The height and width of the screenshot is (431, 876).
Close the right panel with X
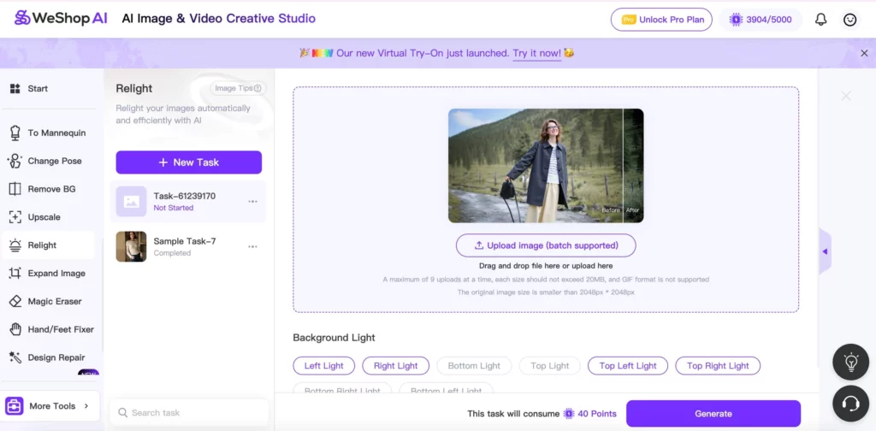pyautogui.click(x=846, y=96)
